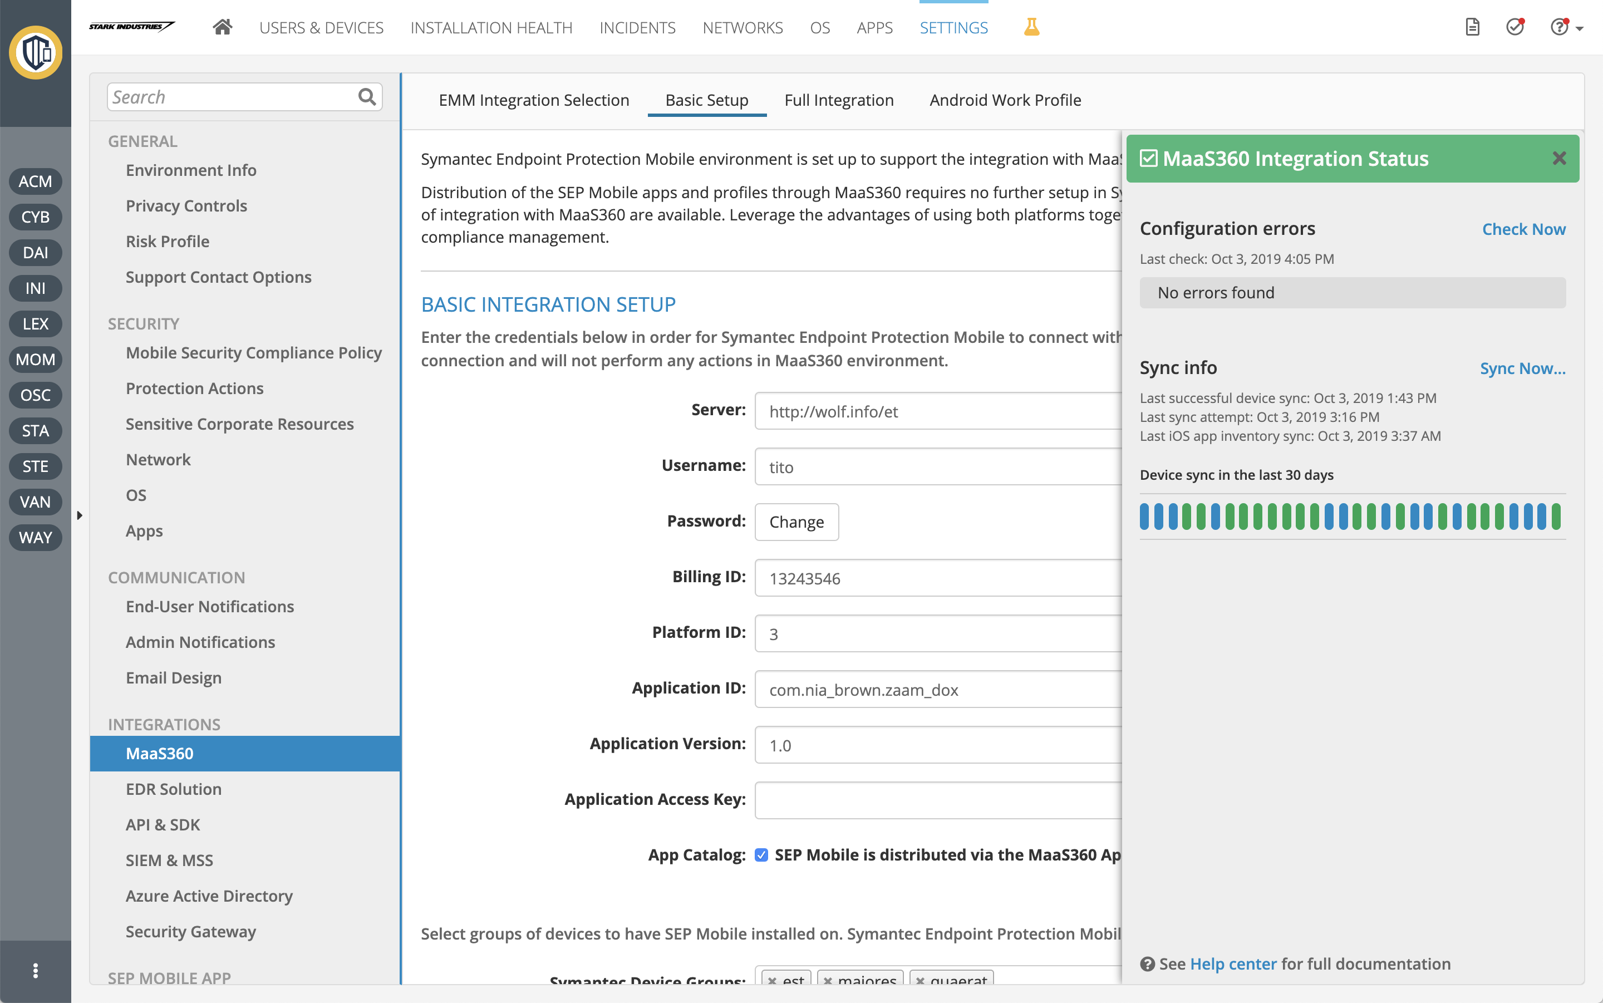Open the help dropdown arrow in top right
Screen dimensions: 1603x1003
coord(1580,28)
